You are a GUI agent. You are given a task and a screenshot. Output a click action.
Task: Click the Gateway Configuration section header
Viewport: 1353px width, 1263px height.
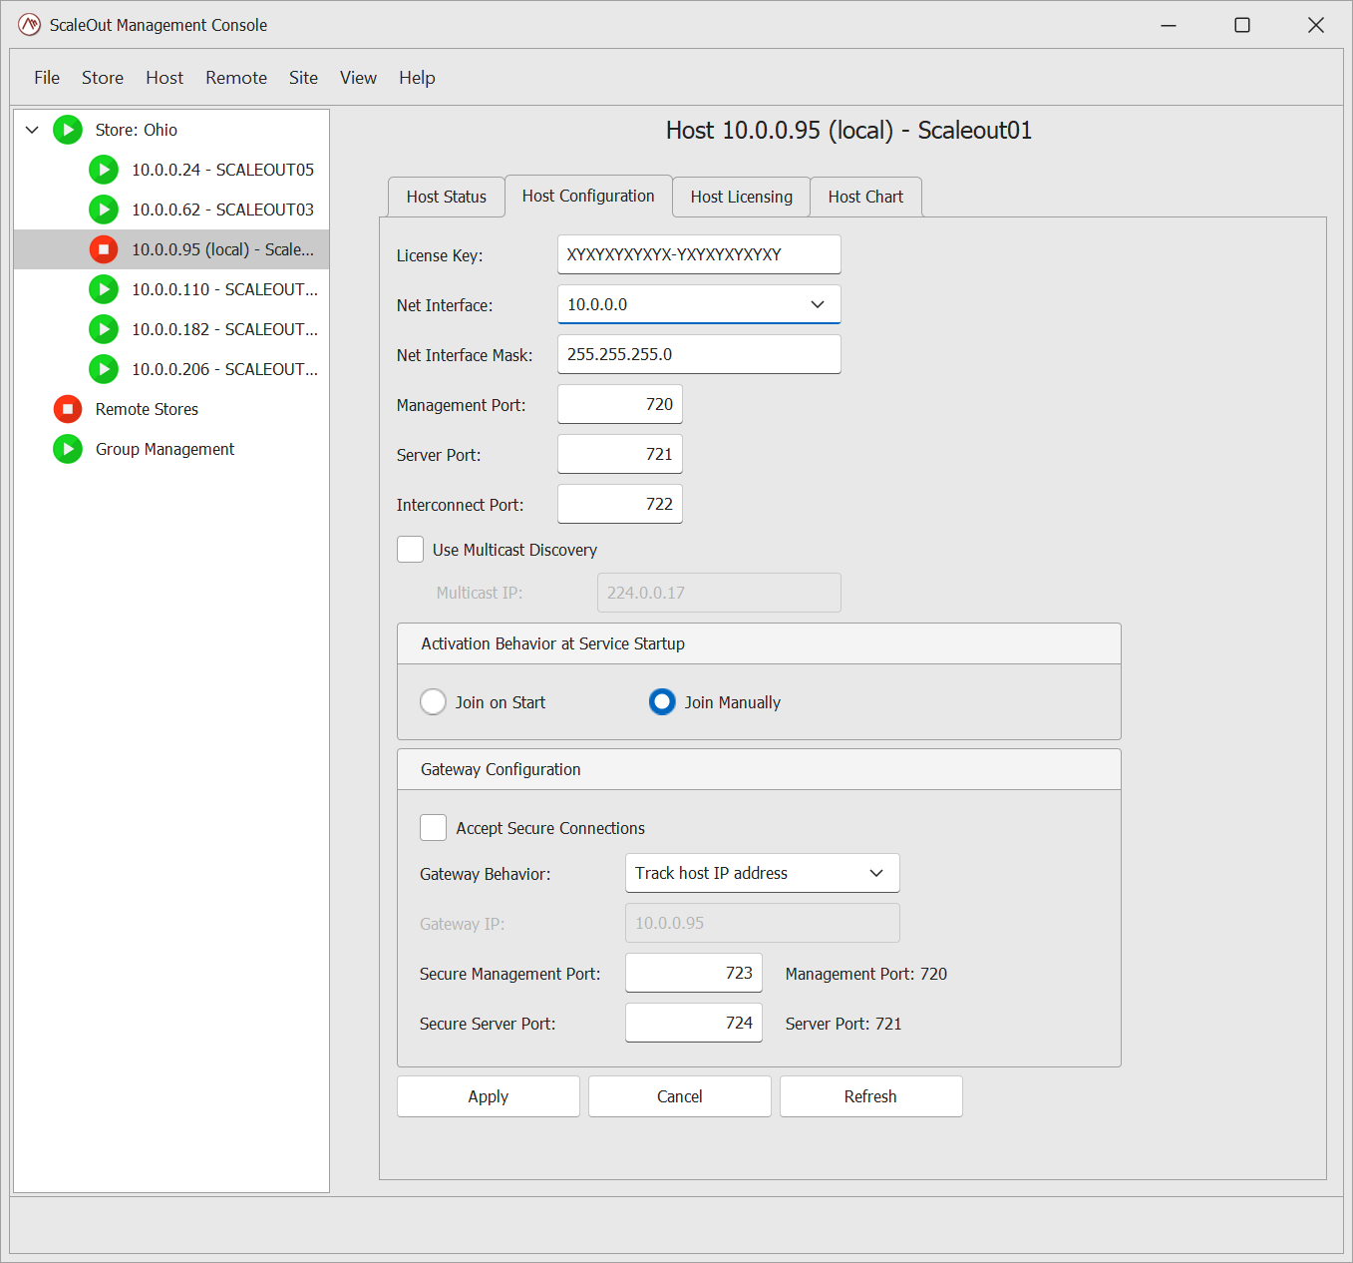click(x=759, y=769)
